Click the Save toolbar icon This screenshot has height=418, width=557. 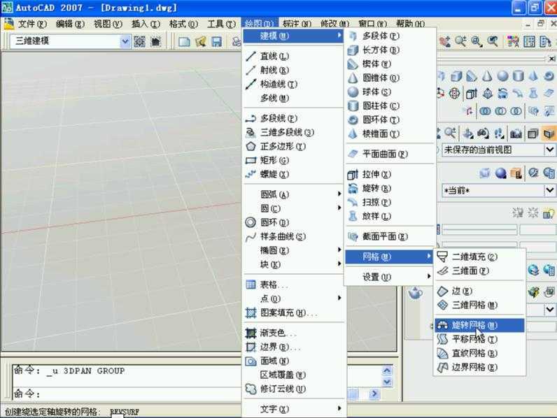(x=216, y=41)
